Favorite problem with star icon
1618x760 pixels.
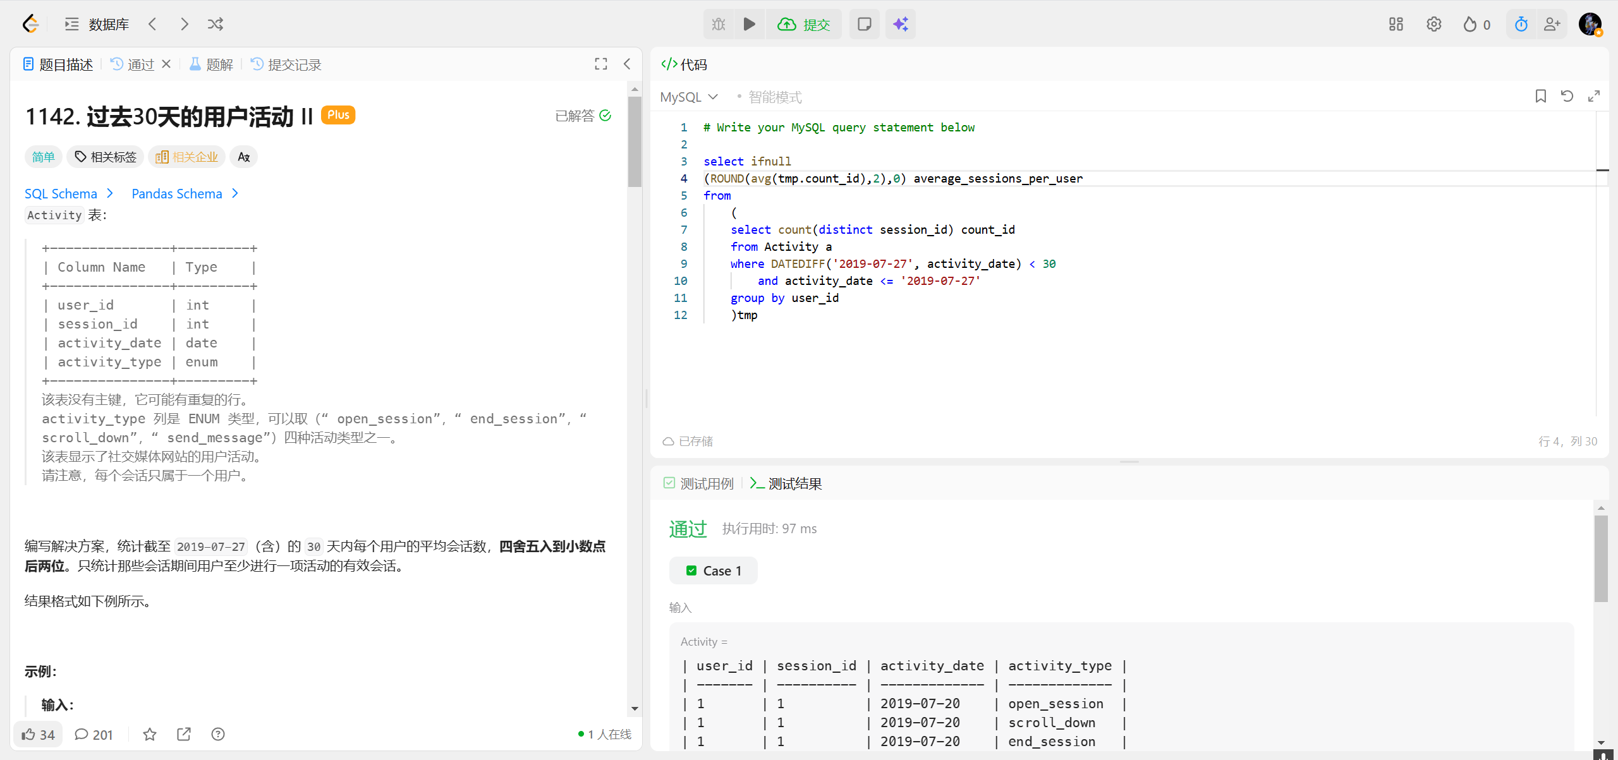[150, 734]
